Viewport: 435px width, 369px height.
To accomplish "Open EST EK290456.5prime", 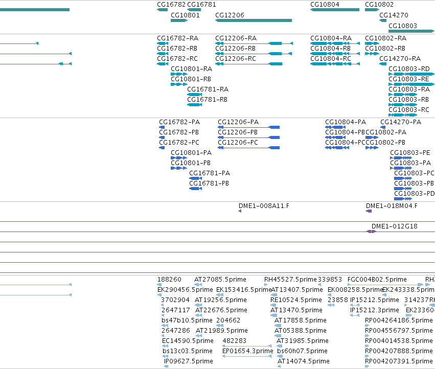I will (x=186, y=290).
